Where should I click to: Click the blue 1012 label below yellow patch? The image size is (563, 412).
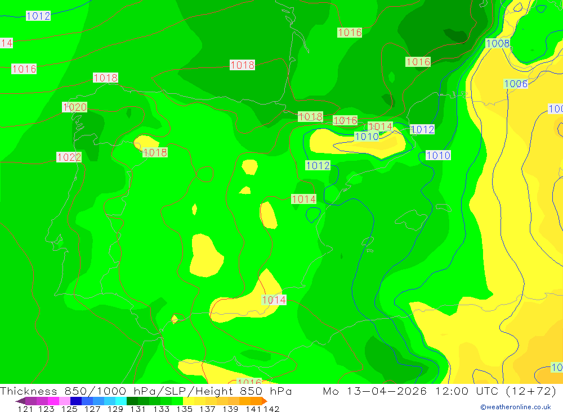click(318, 165)
